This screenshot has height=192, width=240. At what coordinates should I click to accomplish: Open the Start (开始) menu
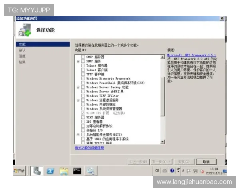(19, 171)
